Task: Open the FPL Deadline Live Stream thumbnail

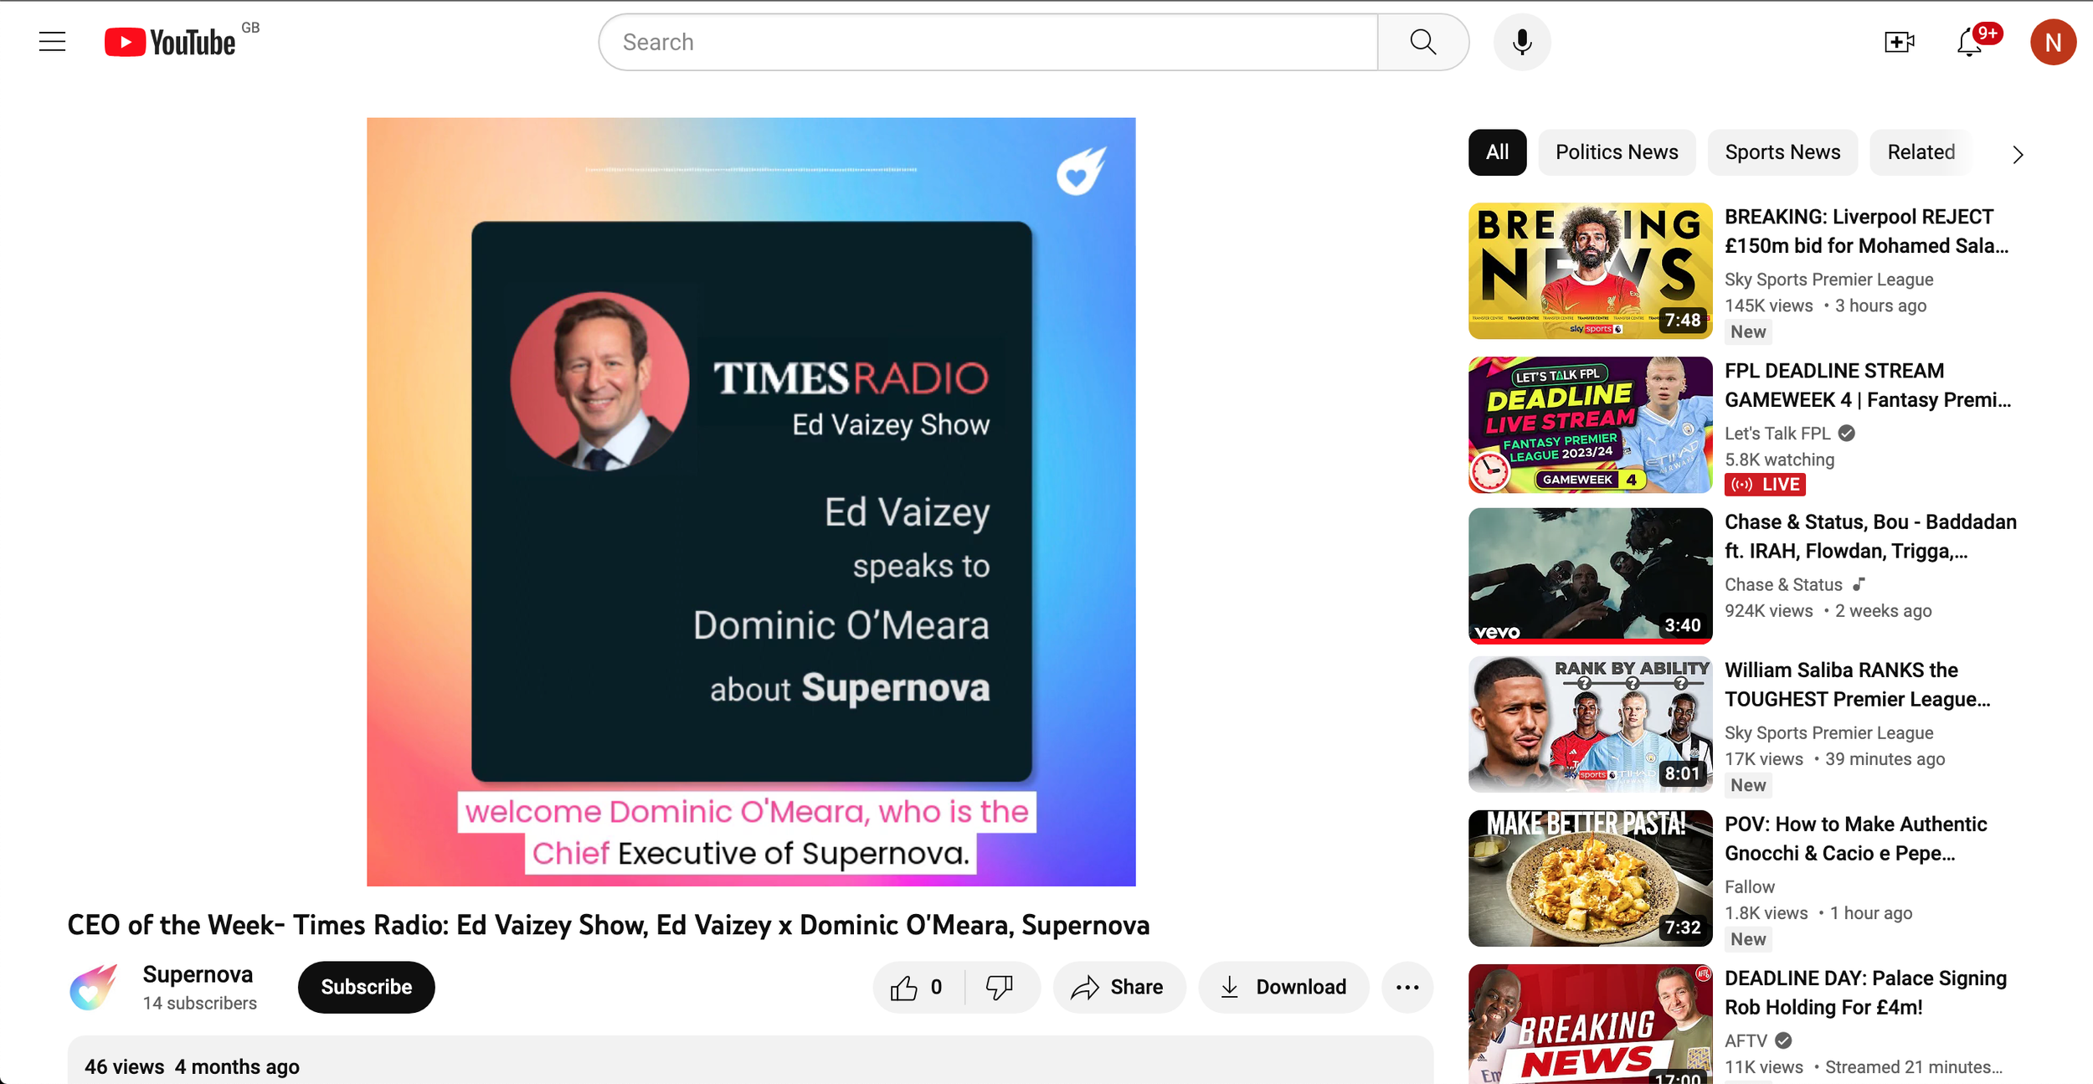Action: tap(1590, 424)
